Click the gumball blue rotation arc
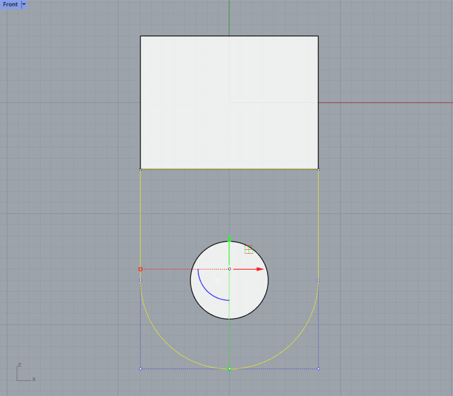Image resolution: width=453 pixels, height=396 pixels. pos(208,290)
